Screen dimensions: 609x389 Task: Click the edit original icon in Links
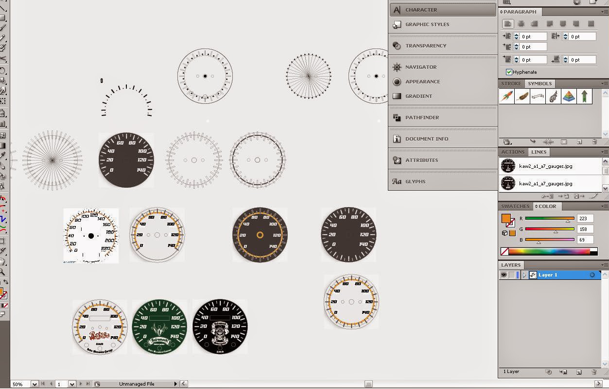pyautogui.click(x=593, y=196)
